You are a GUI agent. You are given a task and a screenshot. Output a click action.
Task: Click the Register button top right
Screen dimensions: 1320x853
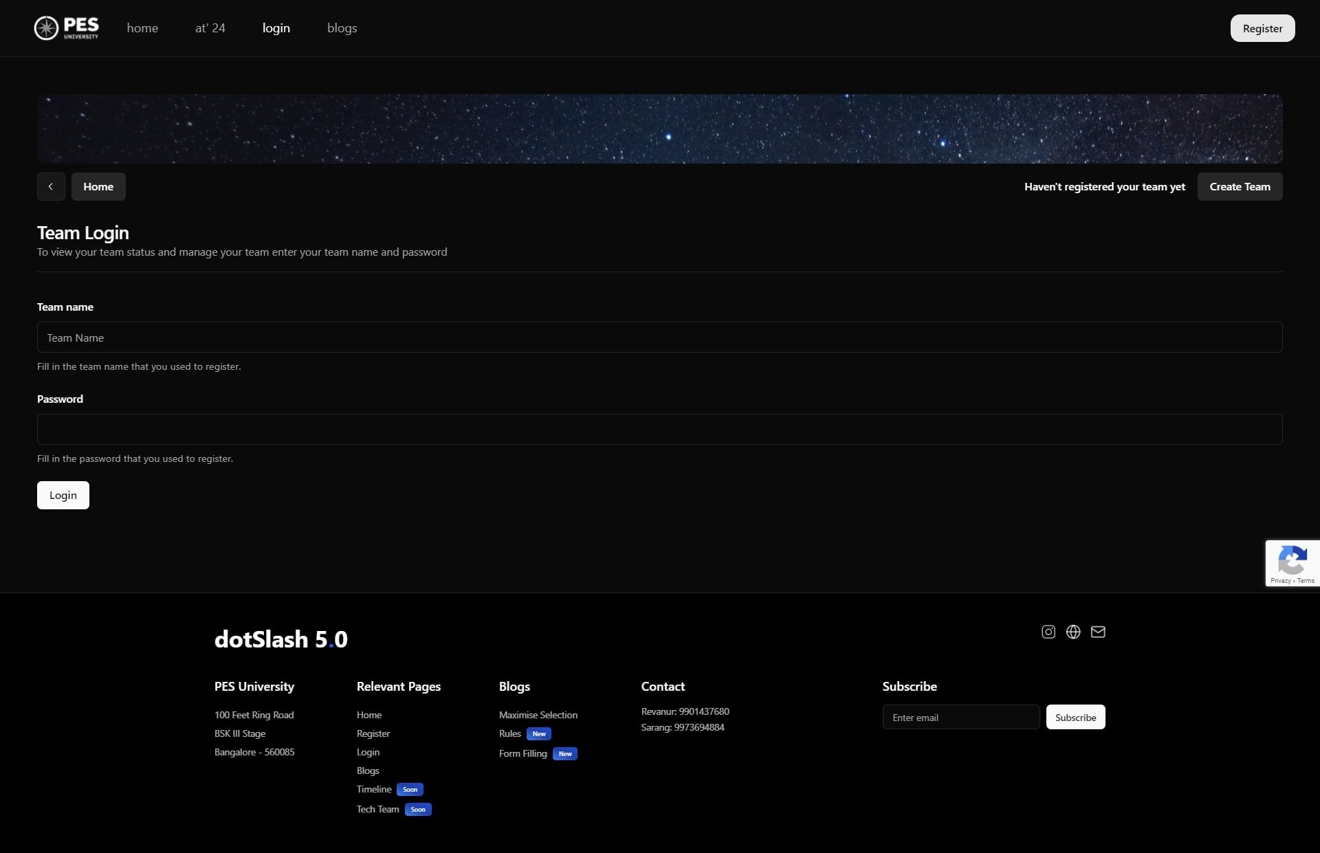pyautogui.click(x=1262, y=27)
